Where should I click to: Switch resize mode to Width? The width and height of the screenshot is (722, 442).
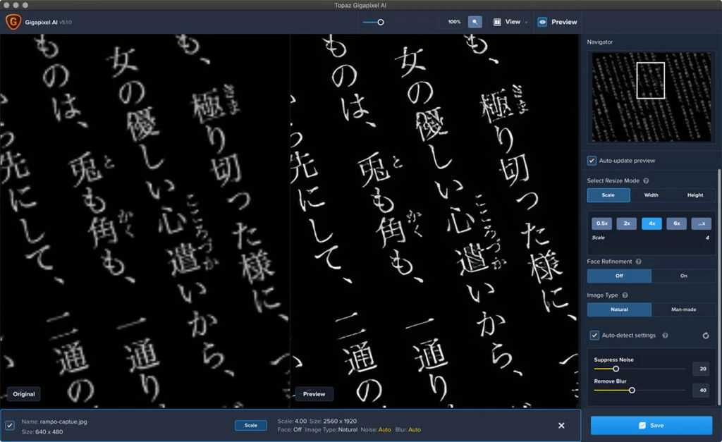point(652,195)
